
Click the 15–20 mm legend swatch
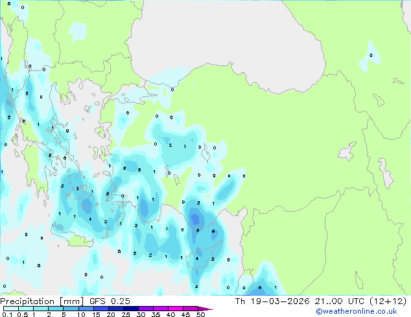(x=100, y=309)
